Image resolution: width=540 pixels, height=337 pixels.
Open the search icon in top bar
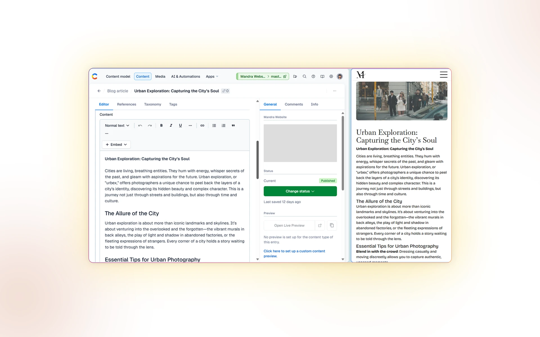click(304, 76)
